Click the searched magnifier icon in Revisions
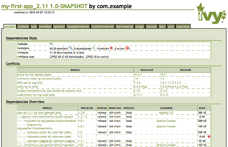 (70, 48)
